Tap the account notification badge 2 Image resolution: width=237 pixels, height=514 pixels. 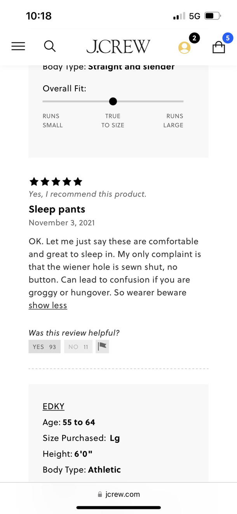pos(194,38)
